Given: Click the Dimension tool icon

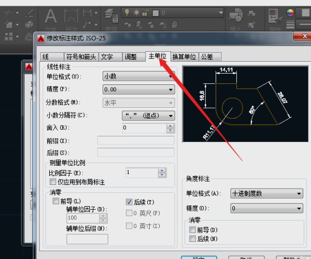Looking at the screenshot, I should tap(71, 17).
